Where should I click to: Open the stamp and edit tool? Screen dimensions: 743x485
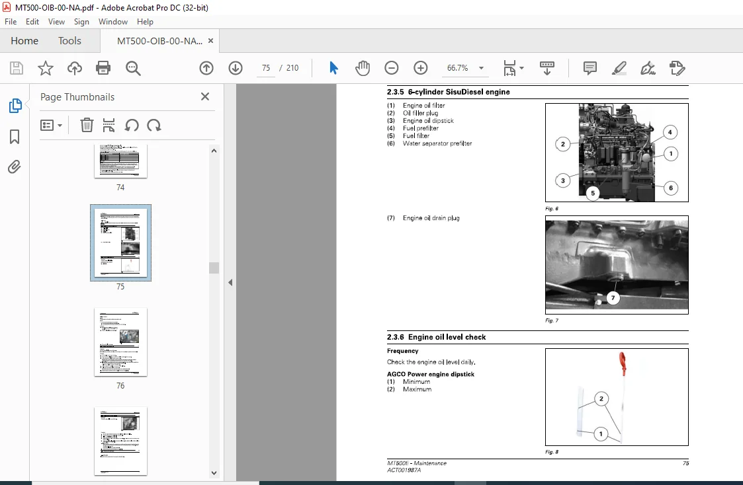[x=677, y=68]
